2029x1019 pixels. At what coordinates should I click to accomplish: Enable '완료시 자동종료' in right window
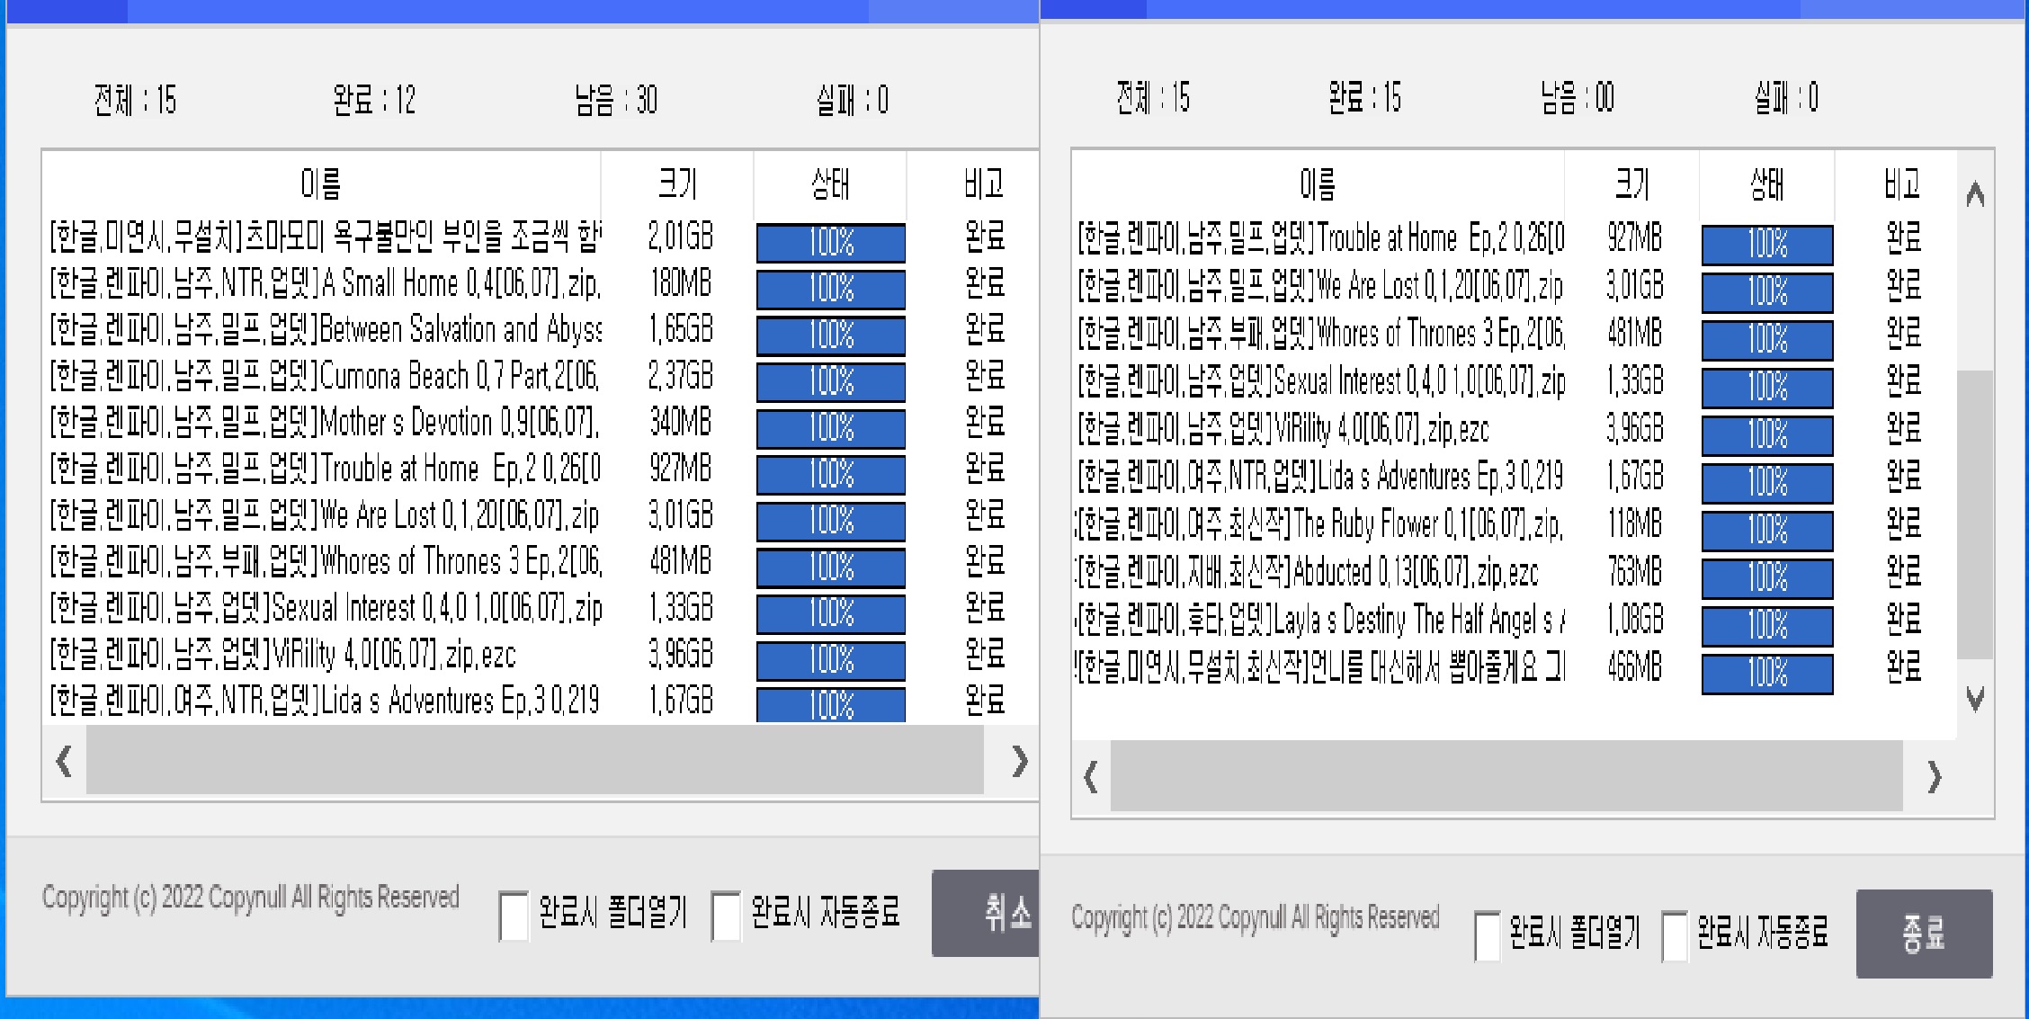[1675, 935]
